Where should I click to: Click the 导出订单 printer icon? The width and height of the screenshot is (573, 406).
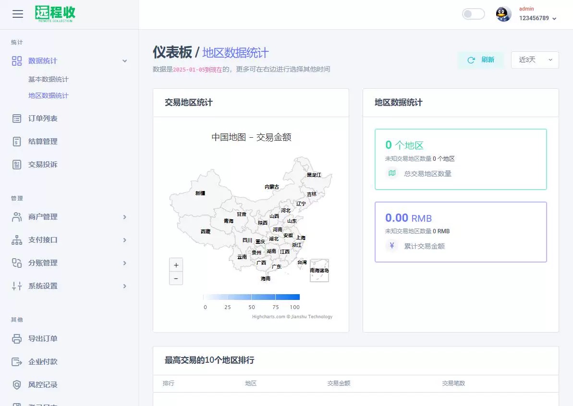click(17, 339)
